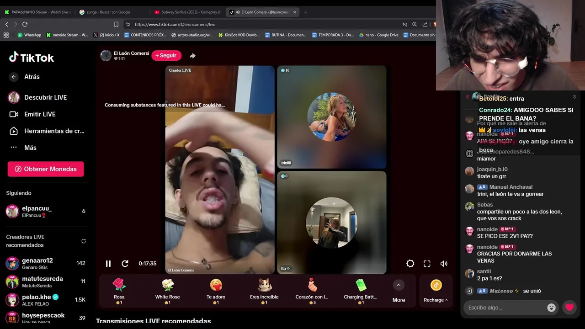585x329 pixels.
Task: Open pelao.khe recommended live
Action: [x=46, y=300]
